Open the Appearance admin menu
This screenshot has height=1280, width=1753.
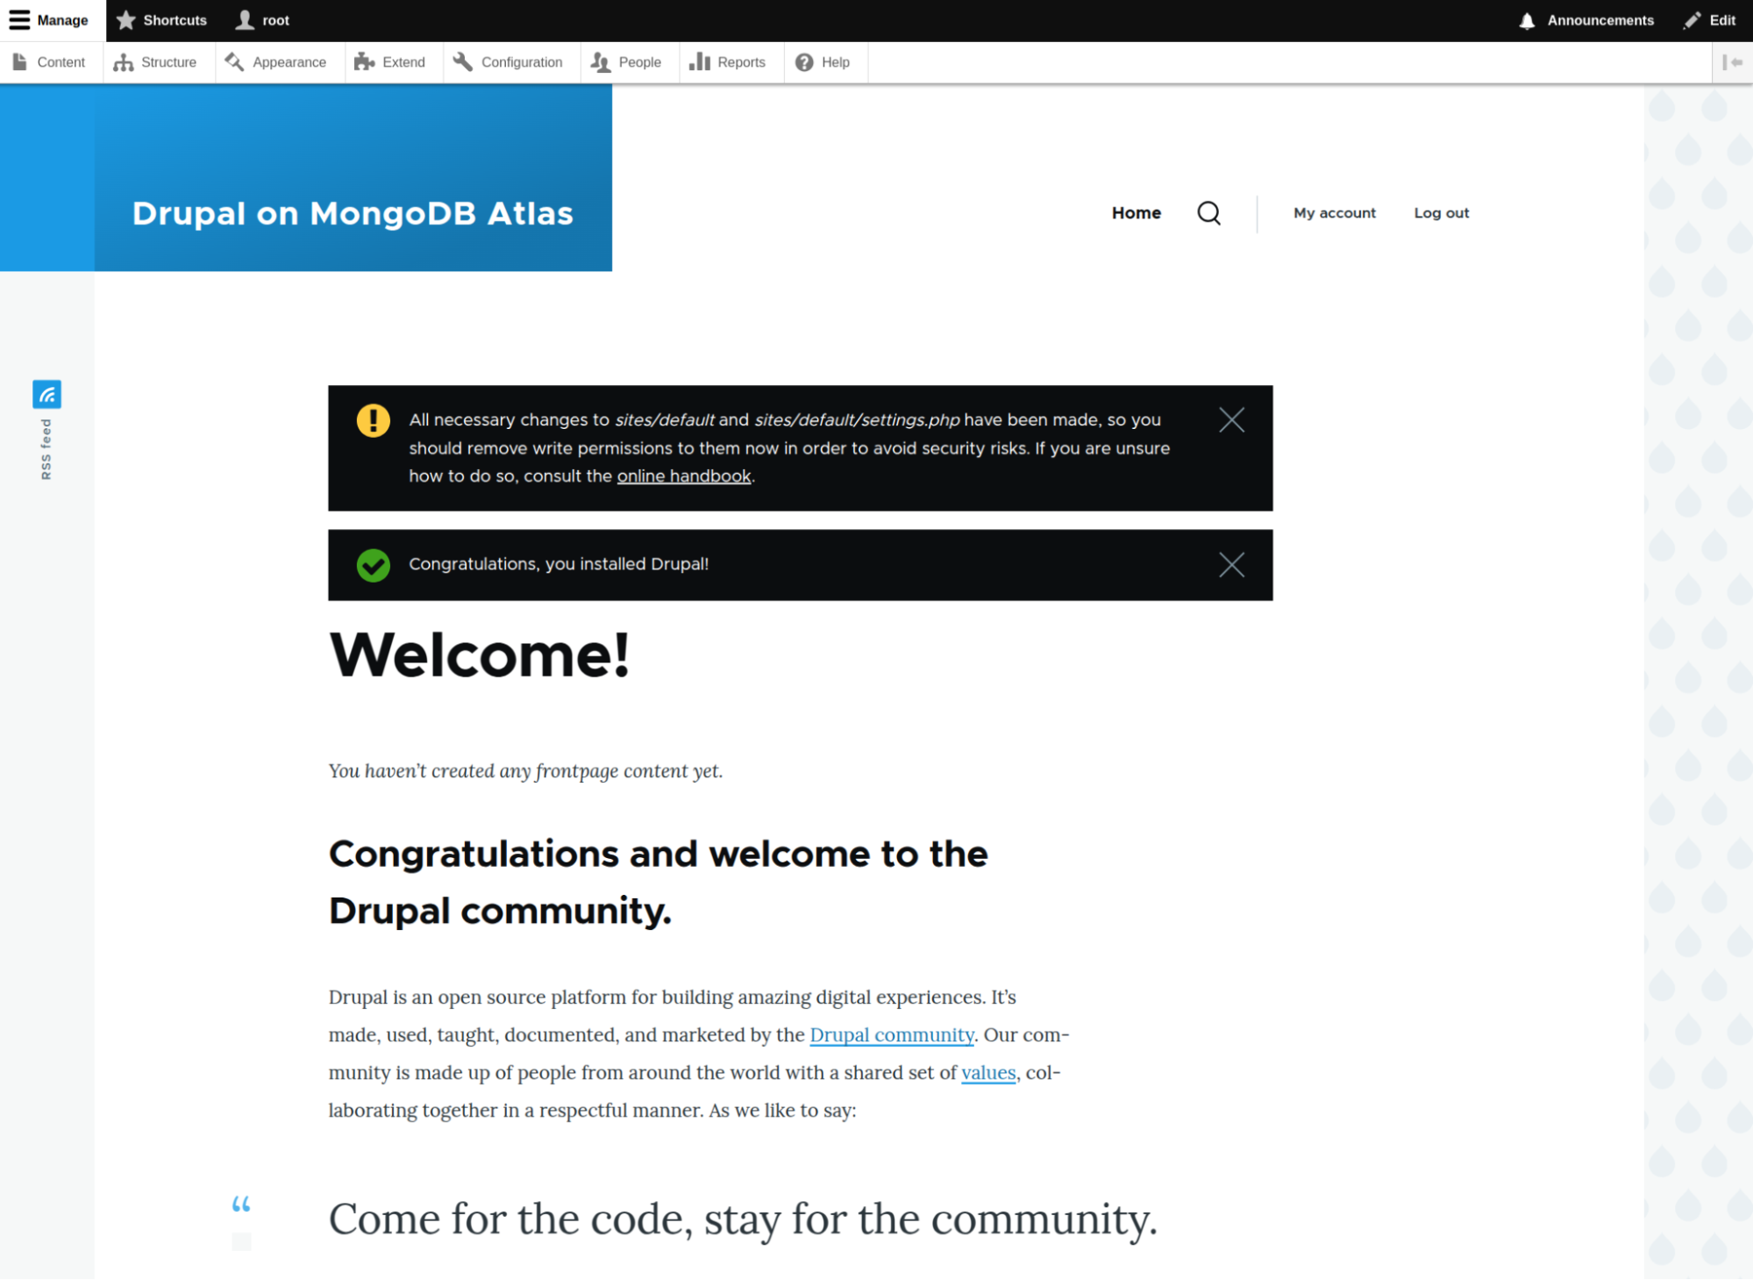point(279,62)
